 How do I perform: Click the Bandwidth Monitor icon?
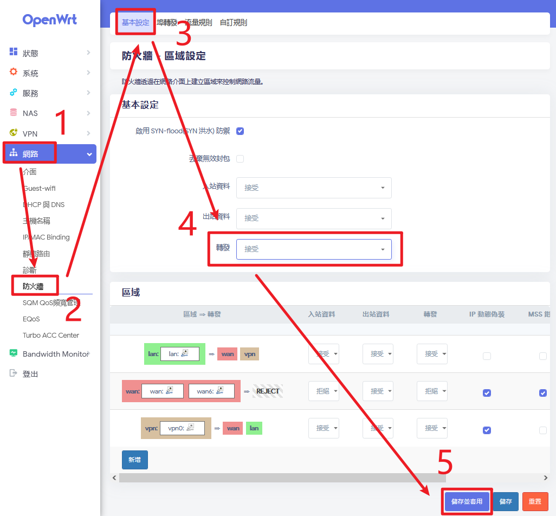(x=14, y=353)
